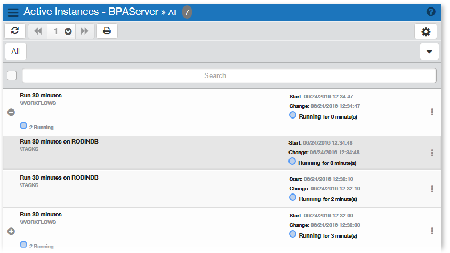Print the active instances list
The height and width of the screenshot is (253, 450).
point(107,31)
